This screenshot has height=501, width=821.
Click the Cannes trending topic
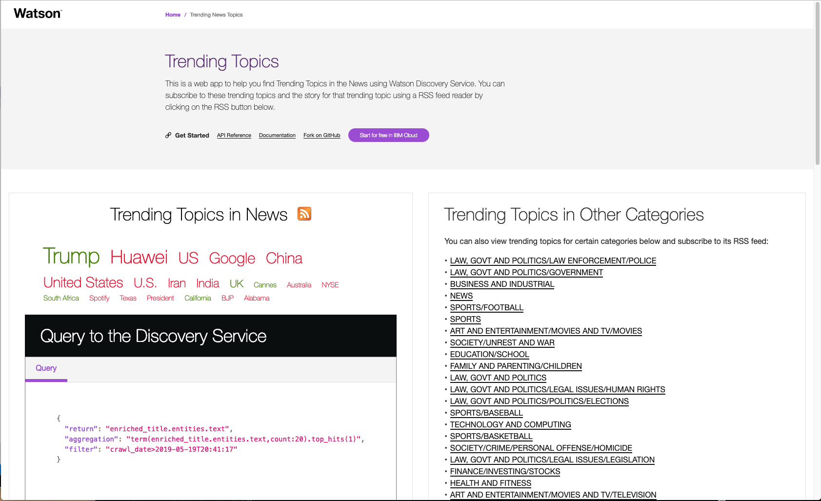[265, 285]
